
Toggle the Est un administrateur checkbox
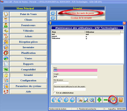(54, 93)
